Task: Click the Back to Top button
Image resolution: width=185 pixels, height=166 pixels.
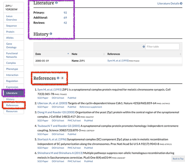Action: click(178, 159)
